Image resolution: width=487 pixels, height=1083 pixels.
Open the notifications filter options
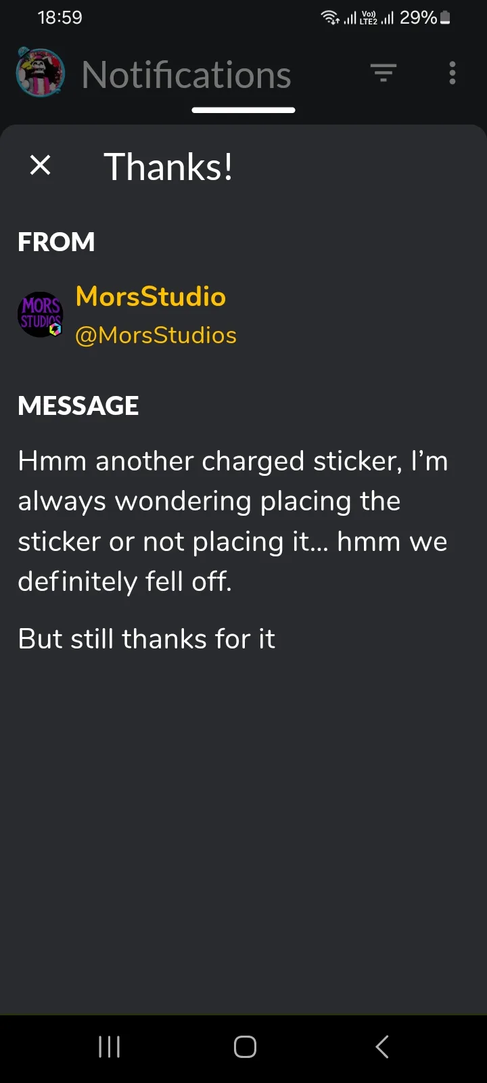383,72
